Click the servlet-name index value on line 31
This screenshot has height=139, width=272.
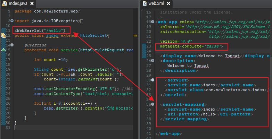click(209, 85)
